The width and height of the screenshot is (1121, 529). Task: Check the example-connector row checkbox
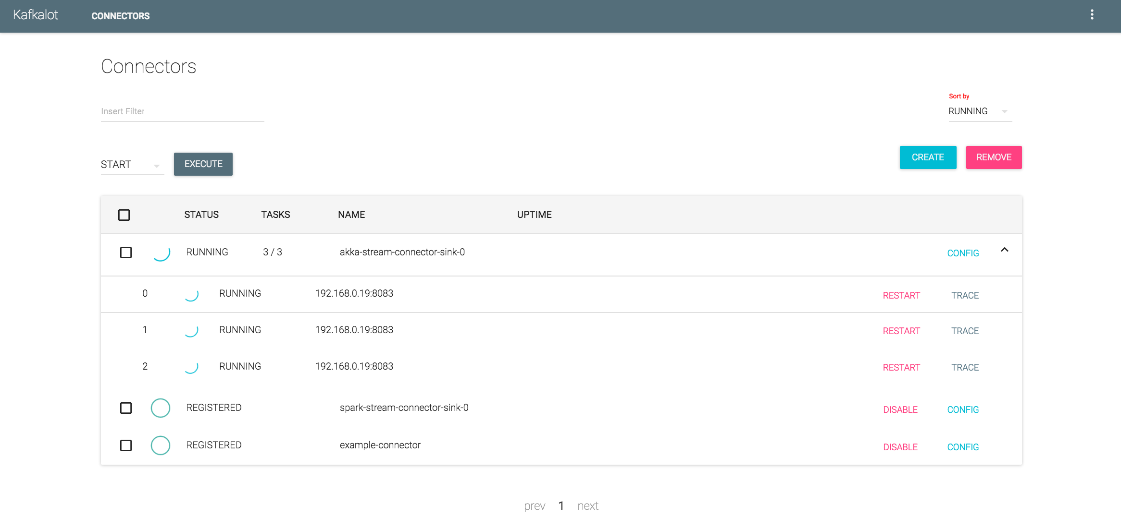[126, 445]
